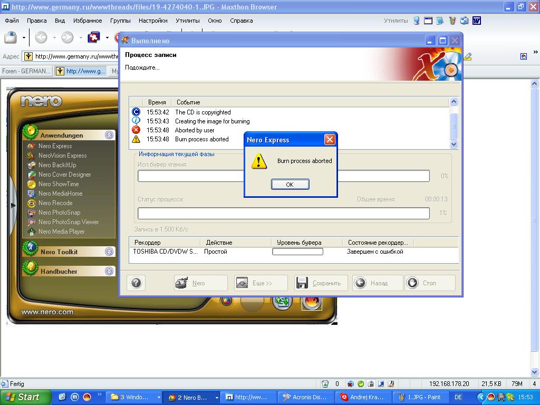This screenshot has width=540, height=405.
Task: Click the browser back arrow button
Action: (41, 37)
